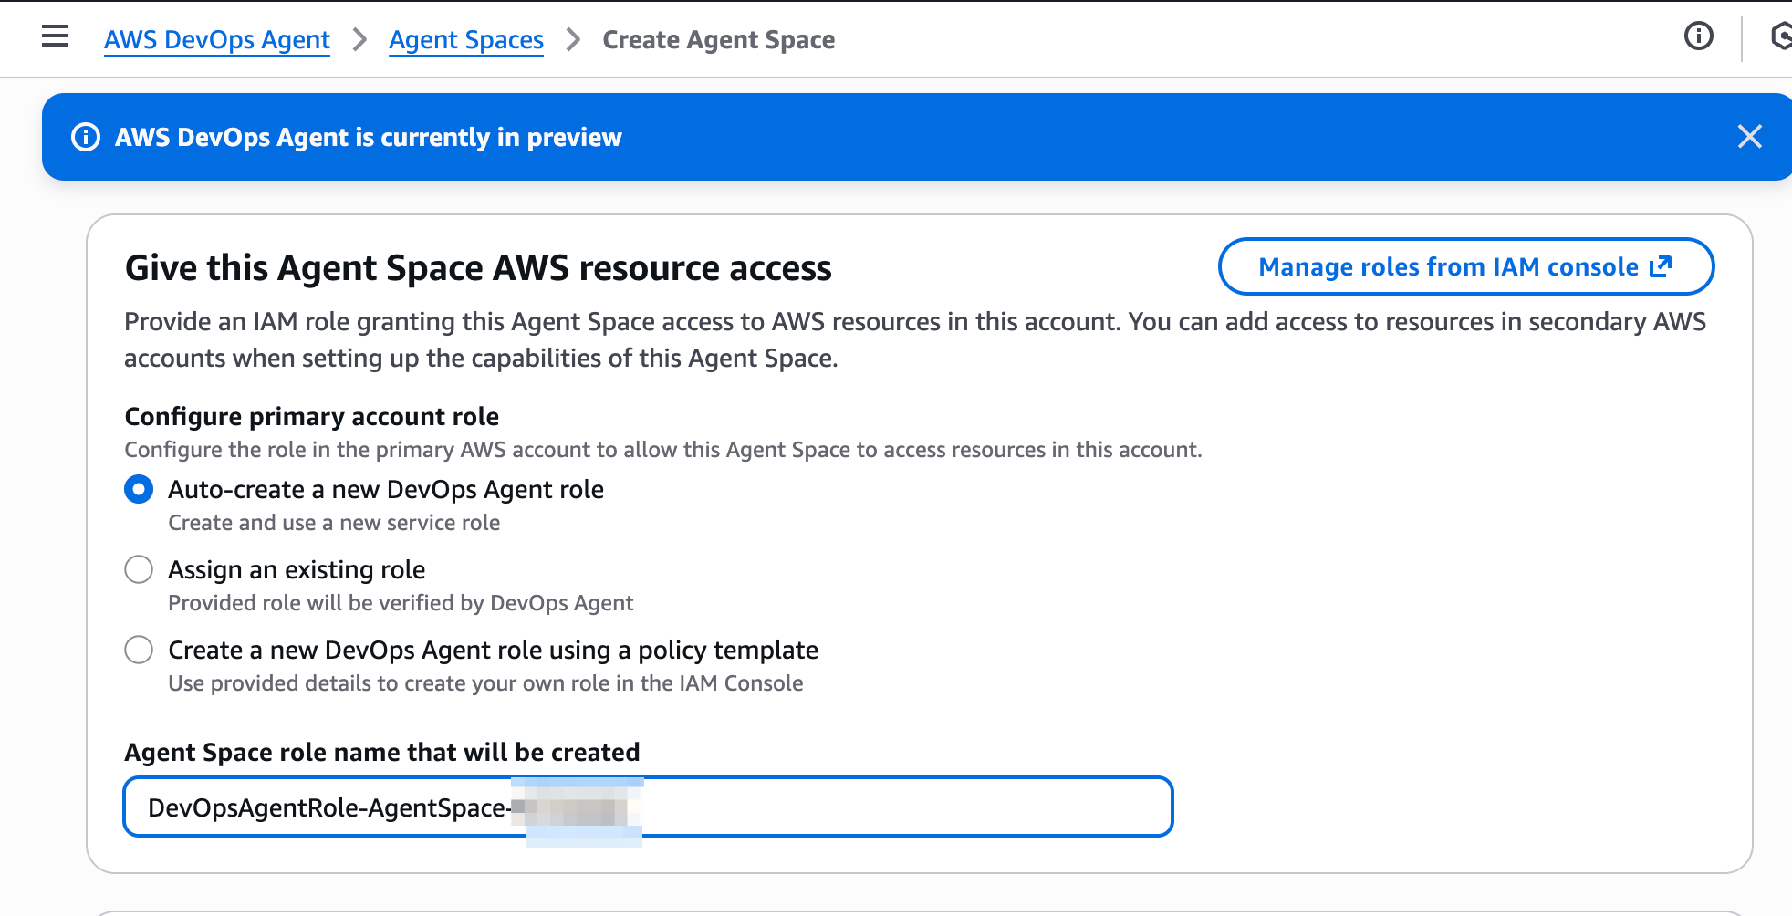
Task: Select Create role using a policy template
Action: click(139, 651)
